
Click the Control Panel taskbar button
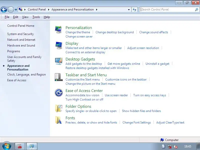click(32, 146)
